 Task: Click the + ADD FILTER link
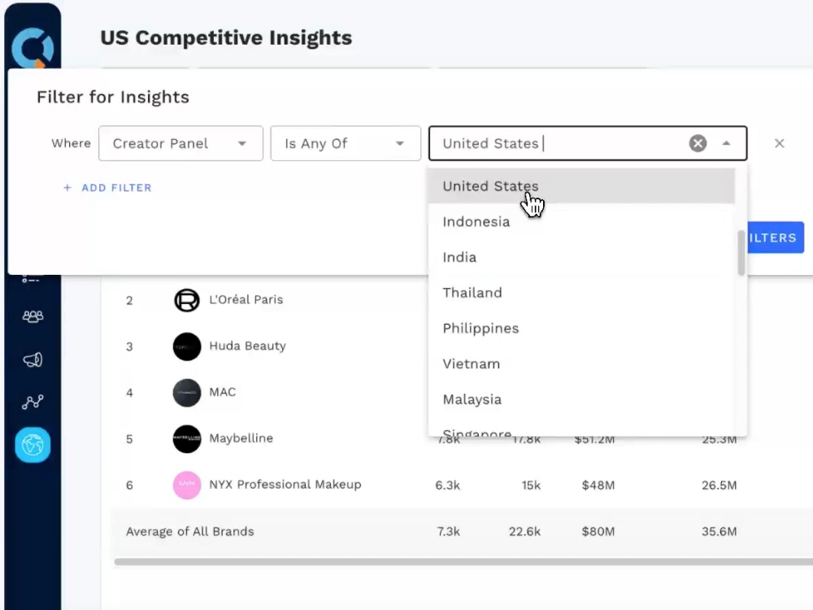[107, 188]
